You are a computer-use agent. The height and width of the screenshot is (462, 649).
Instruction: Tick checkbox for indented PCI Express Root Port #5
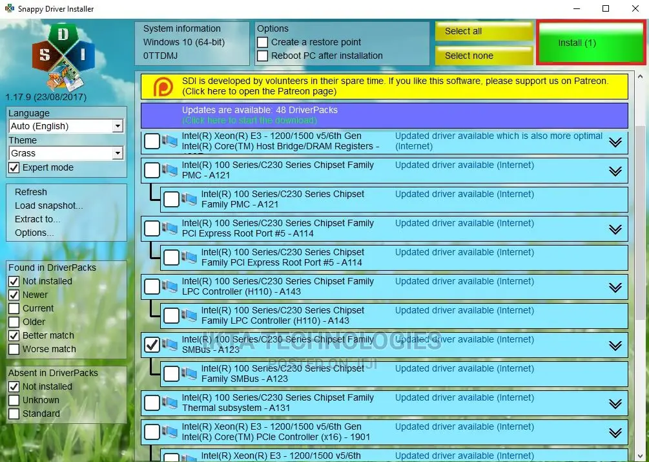(x=171, y=257)
